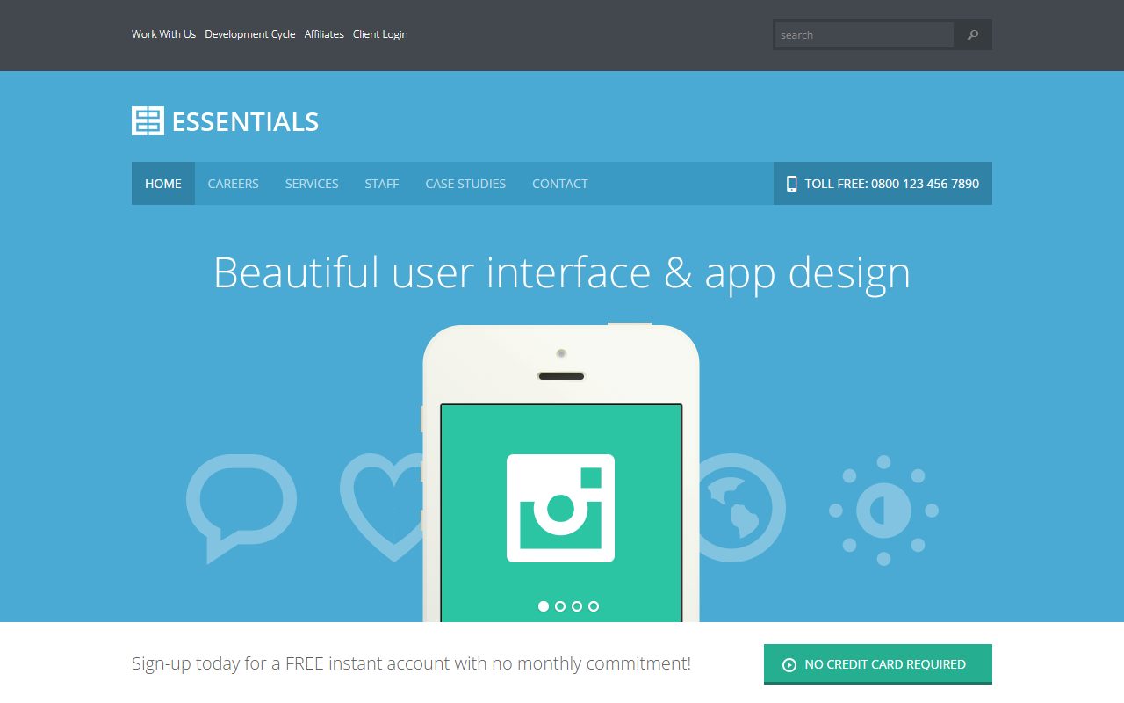Open the Home menu item
This screenshot has width=1124, height=703.
point(163,184)
